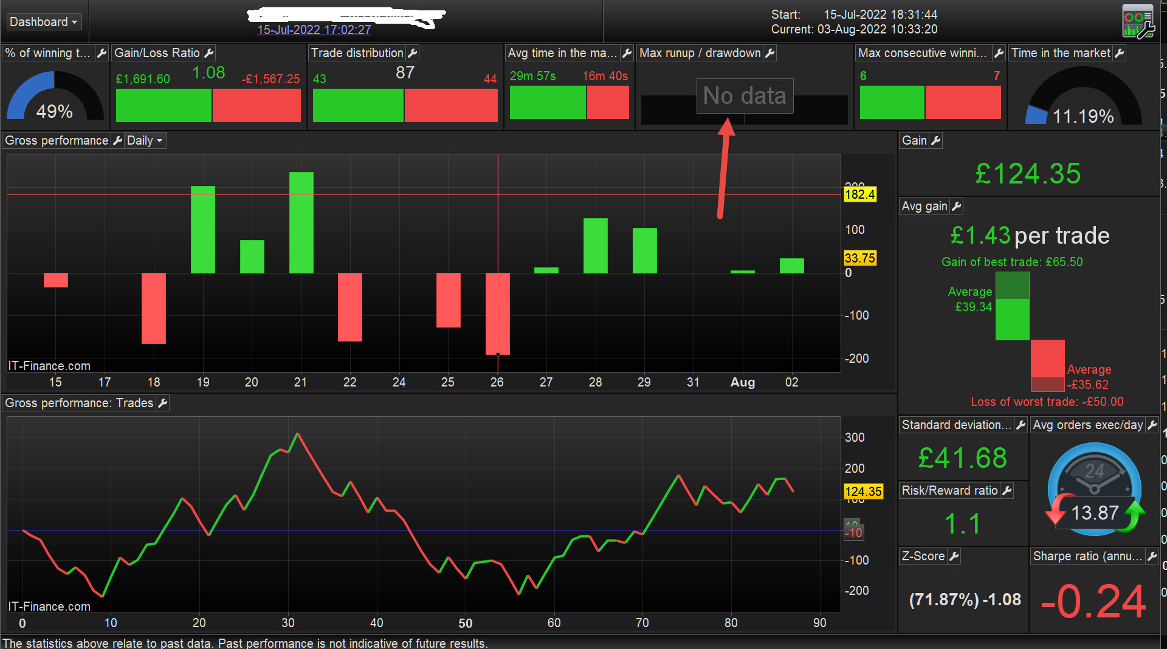Image resolution: width=1167 pixels, height=649 pixels.
Task: Click the Start date 15-Jul-2022 18:31:44
Action: point(881,15)
